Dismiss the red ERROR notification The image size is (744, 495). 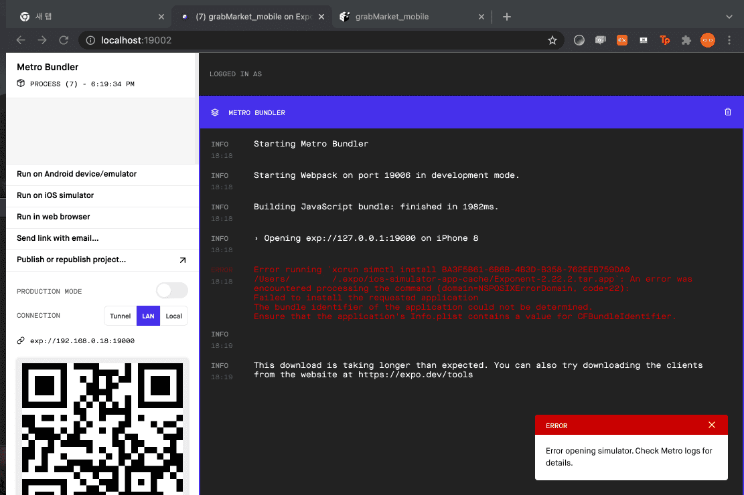(x=712, y=425)
